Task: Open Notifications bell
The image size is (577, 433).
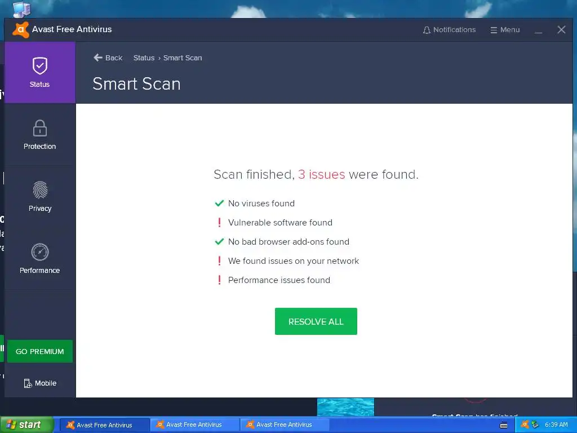Action: pos(449,30)
